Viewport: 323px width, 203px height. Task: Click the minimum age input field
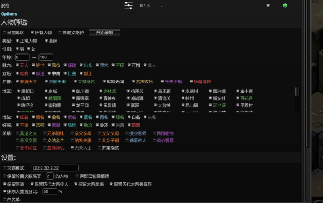22,57
